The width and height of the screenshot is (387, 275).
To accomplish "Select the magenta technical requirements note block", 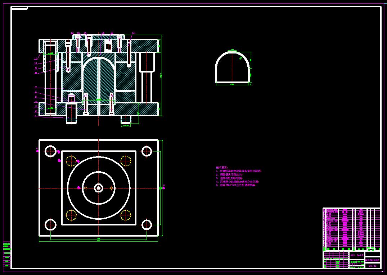I will click(x=238, y=176).
